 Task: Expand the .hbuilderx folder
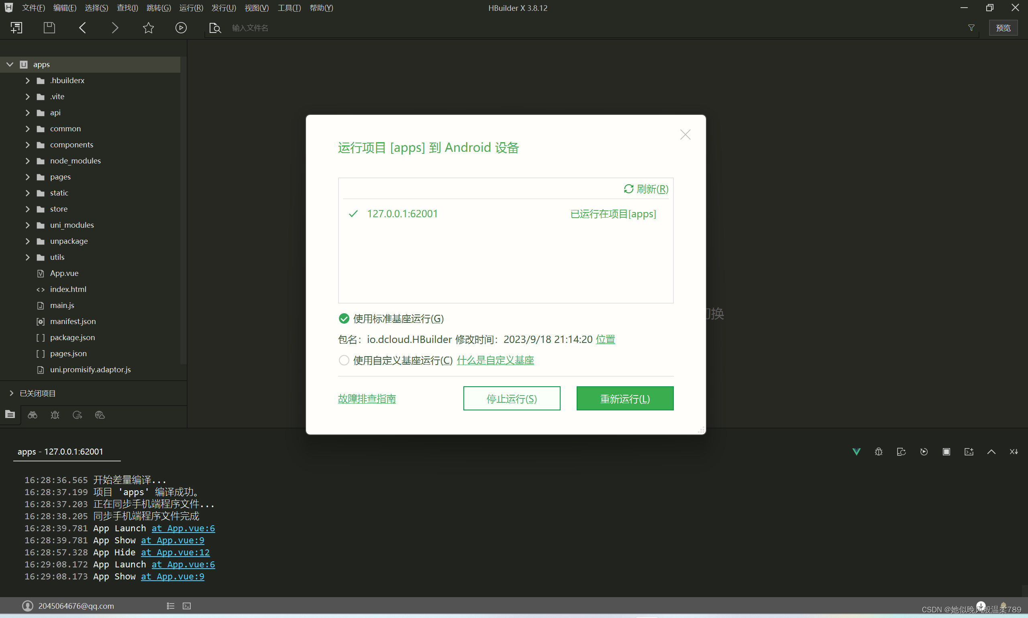27,81
